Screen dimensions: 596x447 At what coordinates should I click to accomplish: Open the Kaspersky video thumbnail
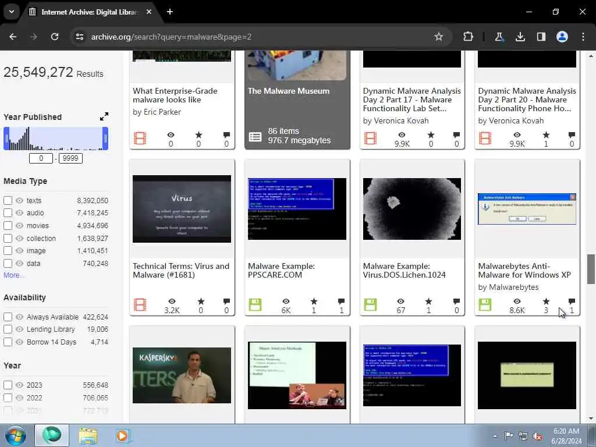182,375
